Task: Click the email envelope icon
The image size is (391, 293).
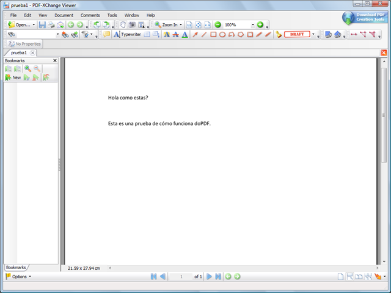Action: coord(60,24)
